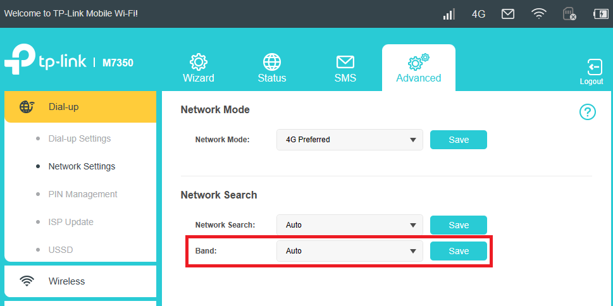
Task: Open the Wireless menu section
Action: pos(80,281)
